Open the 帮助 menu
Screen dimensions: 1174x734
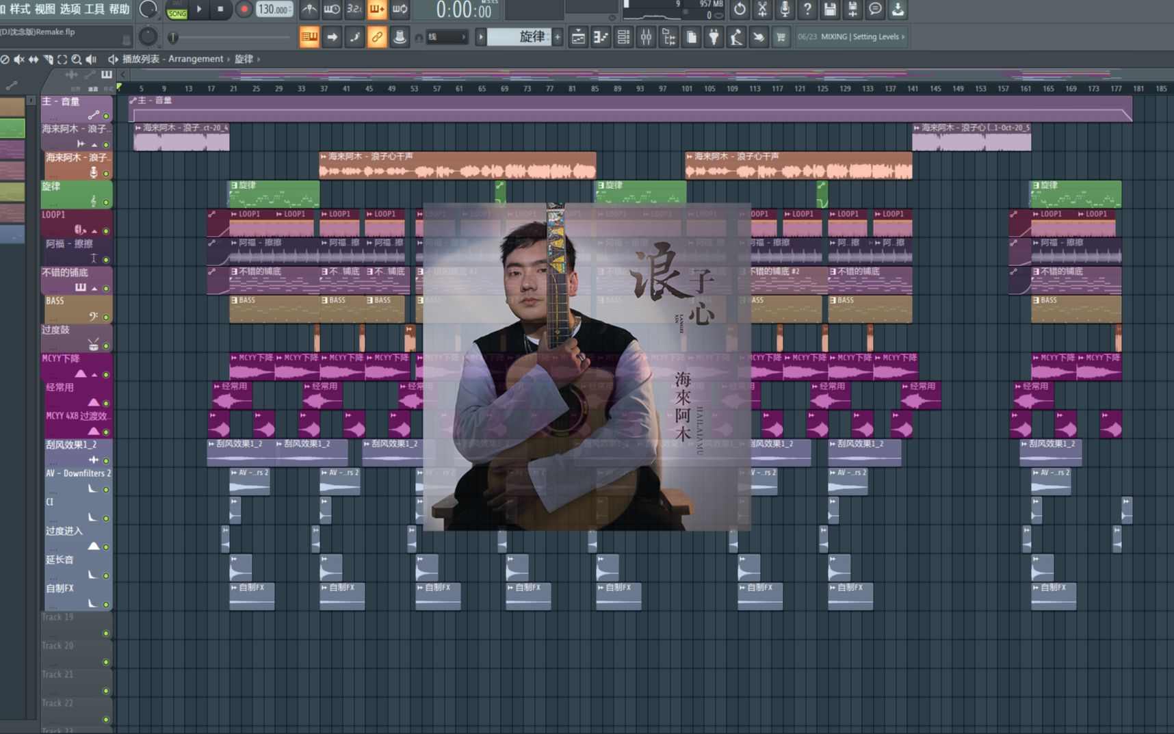coord(119,9)
